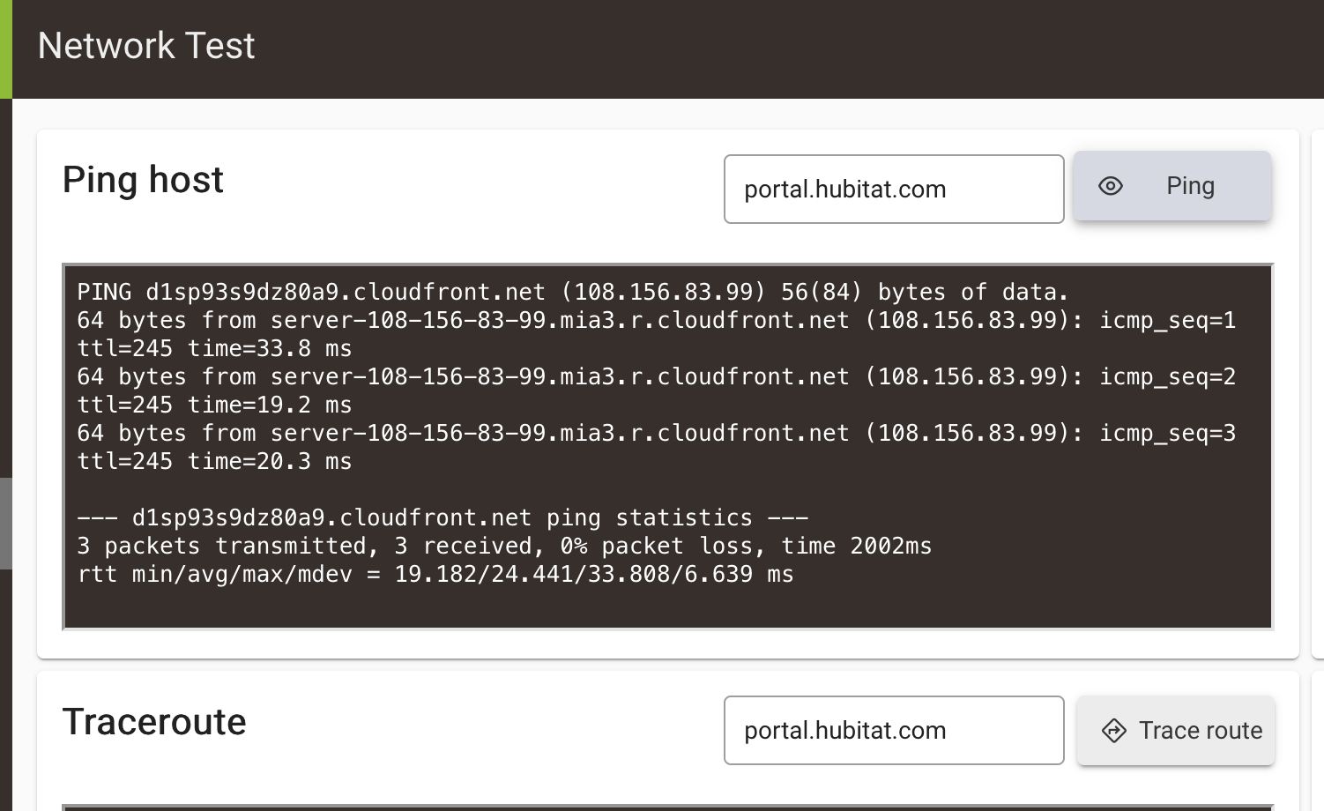Focus the Traceroute host input field

point(894,731)
